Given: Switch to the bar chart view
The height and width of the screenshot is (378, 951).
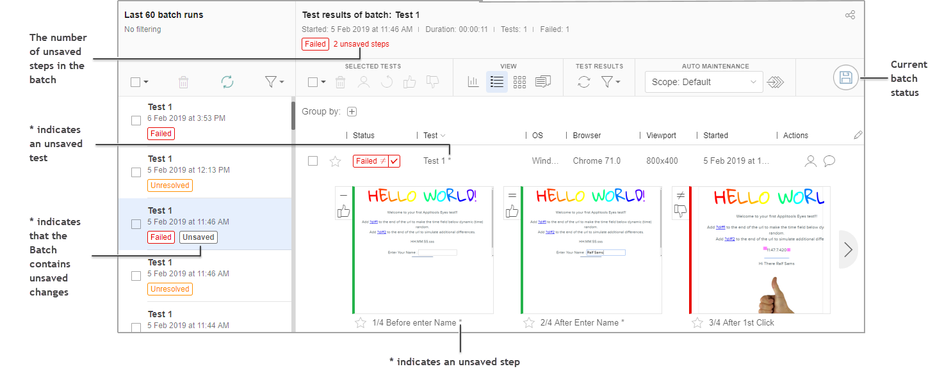Looking at the screenshot, I should click(473, 82).
